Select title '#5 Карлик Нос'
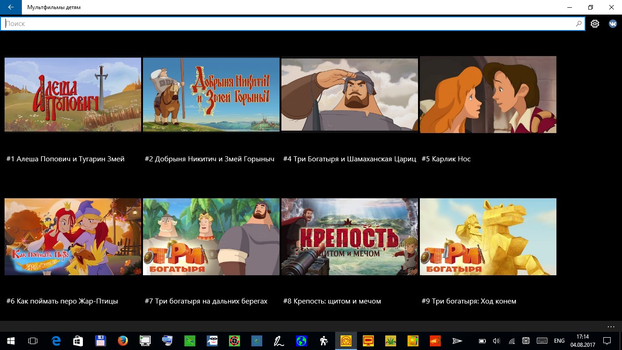 click(446, 159)
